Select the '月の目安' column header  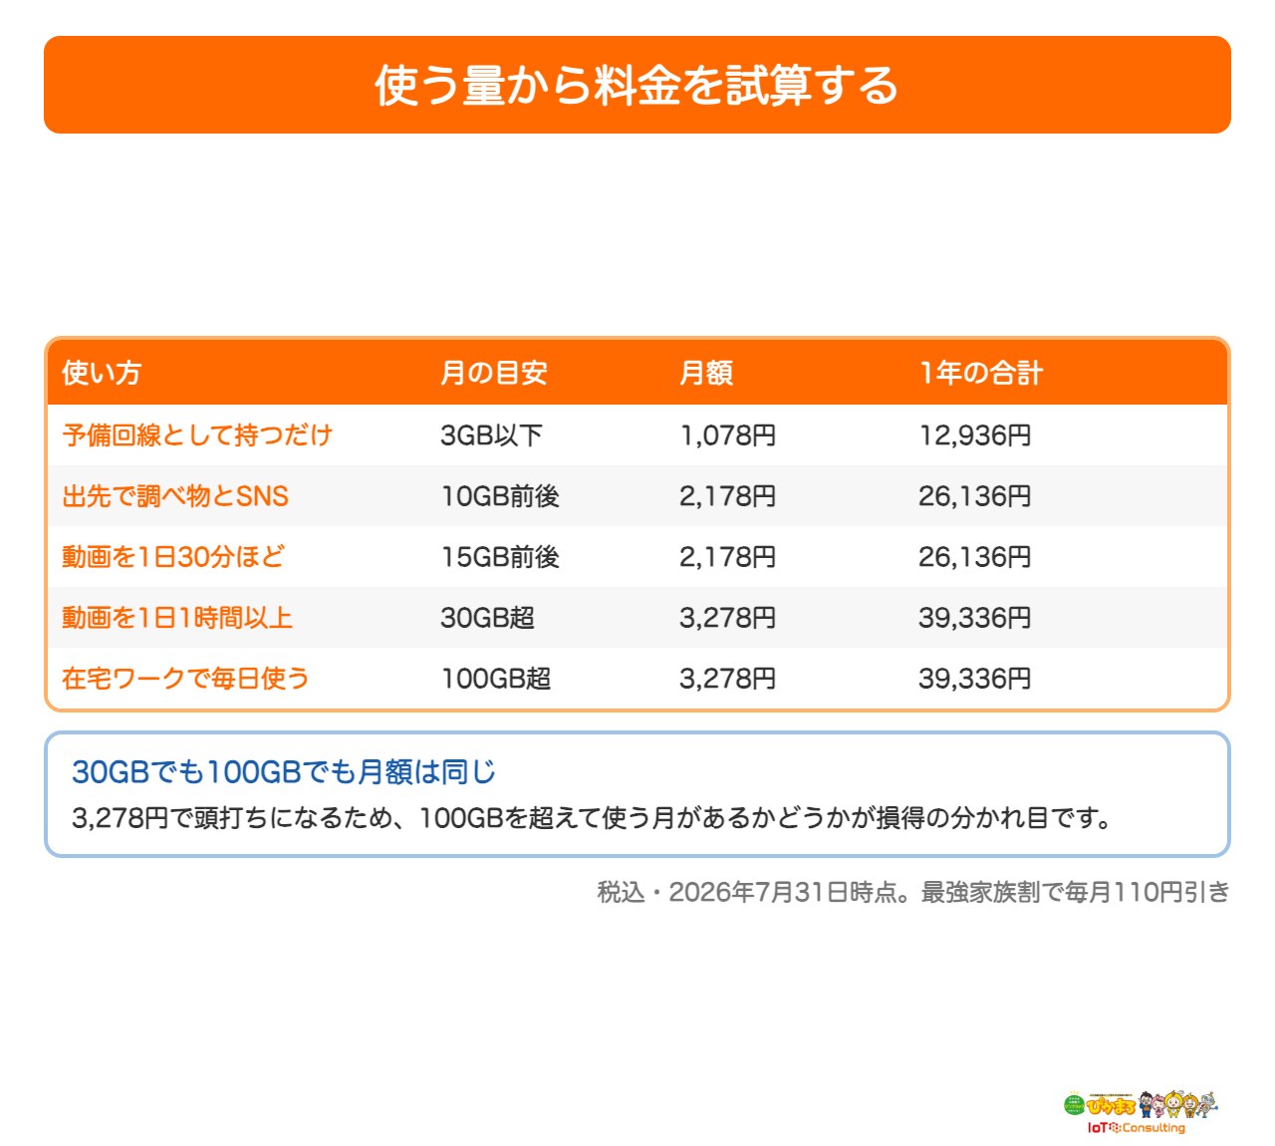[494, 373]
